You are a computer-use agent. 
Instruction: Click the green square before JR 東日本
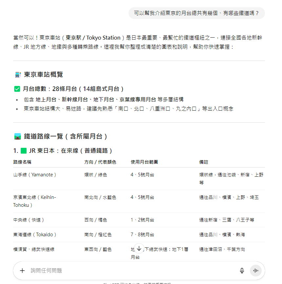[23, 151]
